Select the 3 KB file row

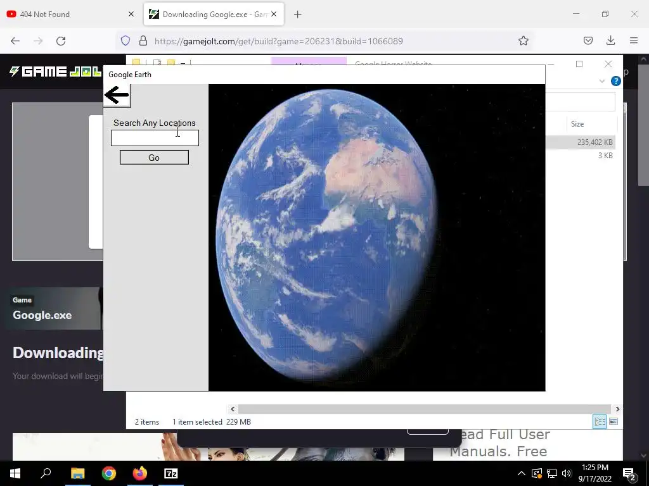pos(581,156)
